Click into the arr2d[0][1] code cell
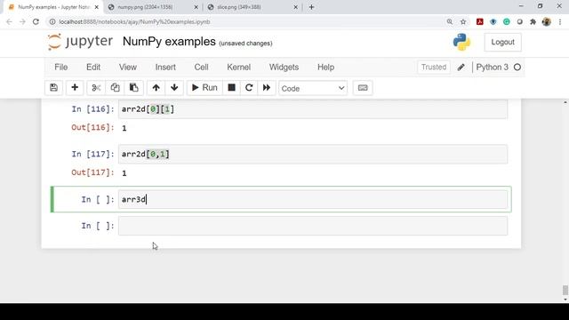Viewport: 569px width, 320px height. coord(313,109)
